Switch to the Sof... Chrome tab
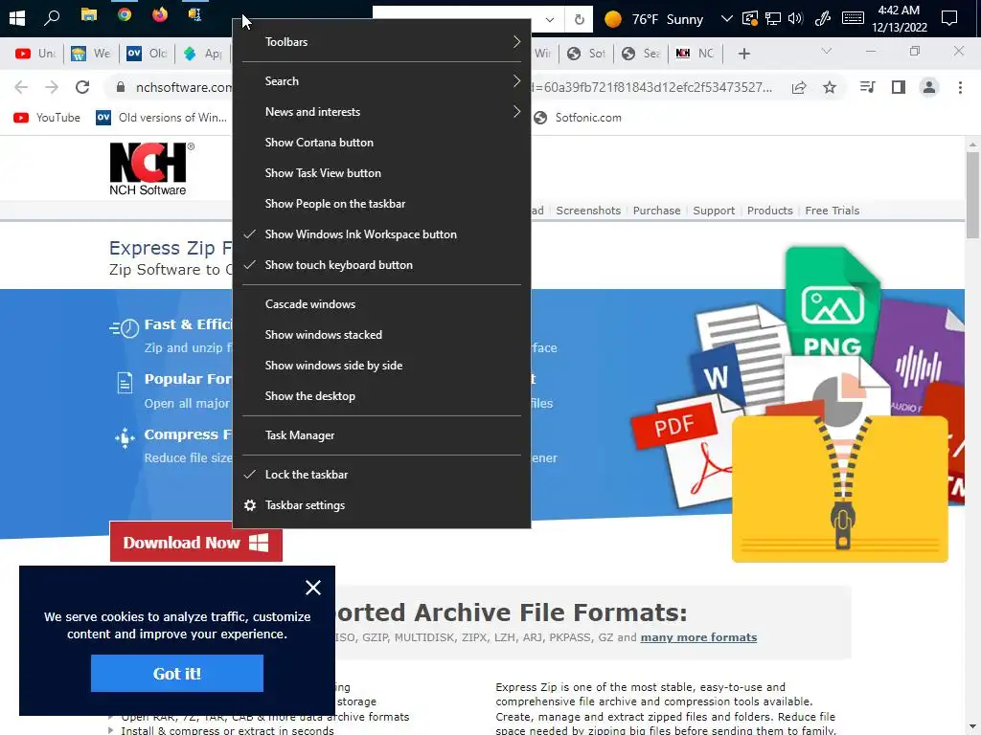The image size is (981, 735). pos(586,54)
